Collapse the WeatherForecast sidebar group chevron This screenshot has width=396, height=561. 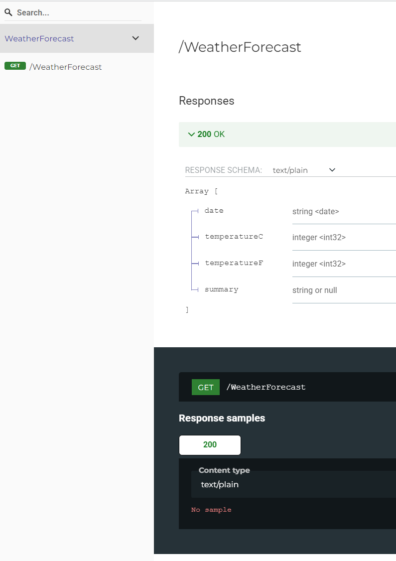pyautogui.click(x=135, y=38)
